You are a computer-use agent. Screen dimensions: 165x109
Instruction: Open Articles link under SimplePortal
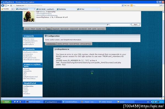pyautogui.click(x=26, y=90)
